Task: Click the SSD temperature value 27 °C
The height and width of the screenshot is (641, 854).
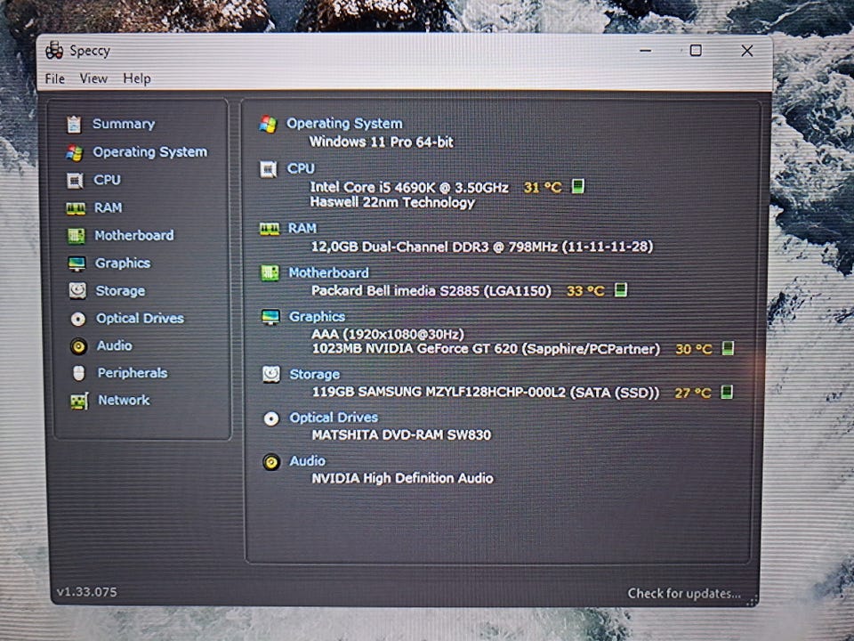Action: 693,393
